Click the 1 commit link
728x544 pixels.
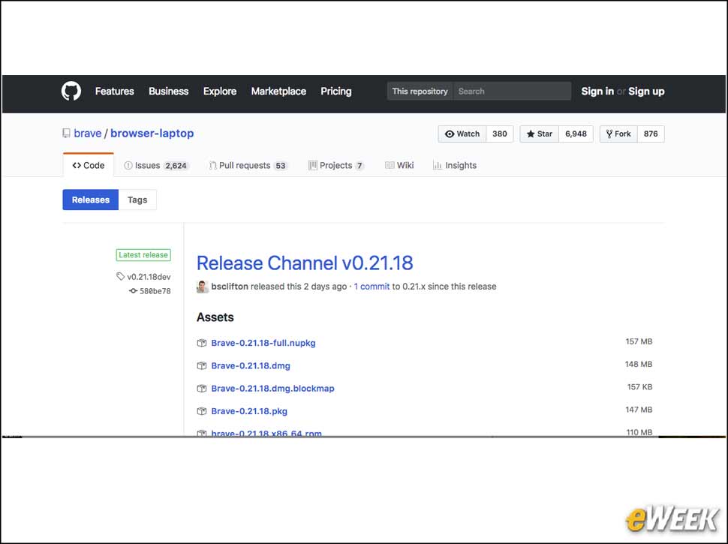(372, 287)
